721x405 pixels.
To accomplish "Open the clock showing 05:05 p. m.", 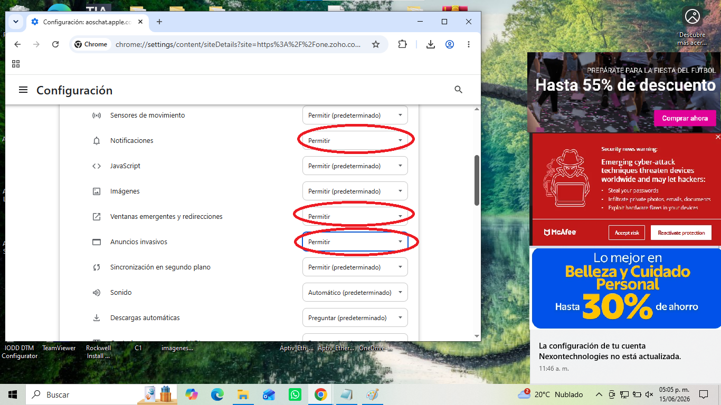I will [x=674, y=394].
